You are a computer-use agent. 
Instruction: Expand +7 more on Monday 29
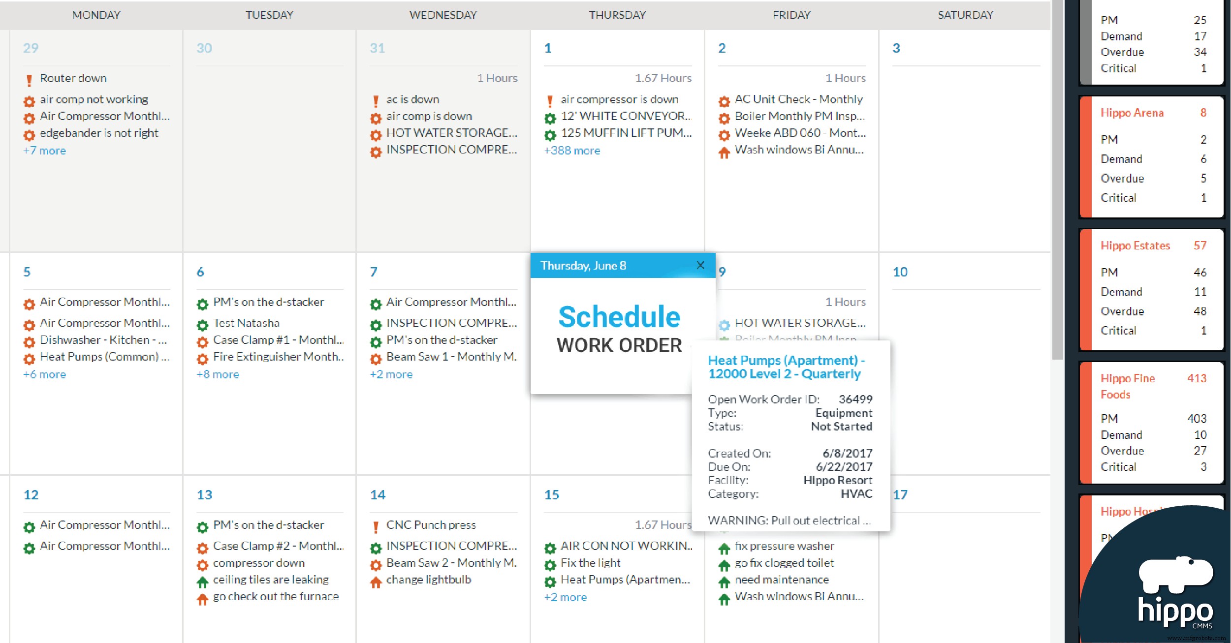44,151
